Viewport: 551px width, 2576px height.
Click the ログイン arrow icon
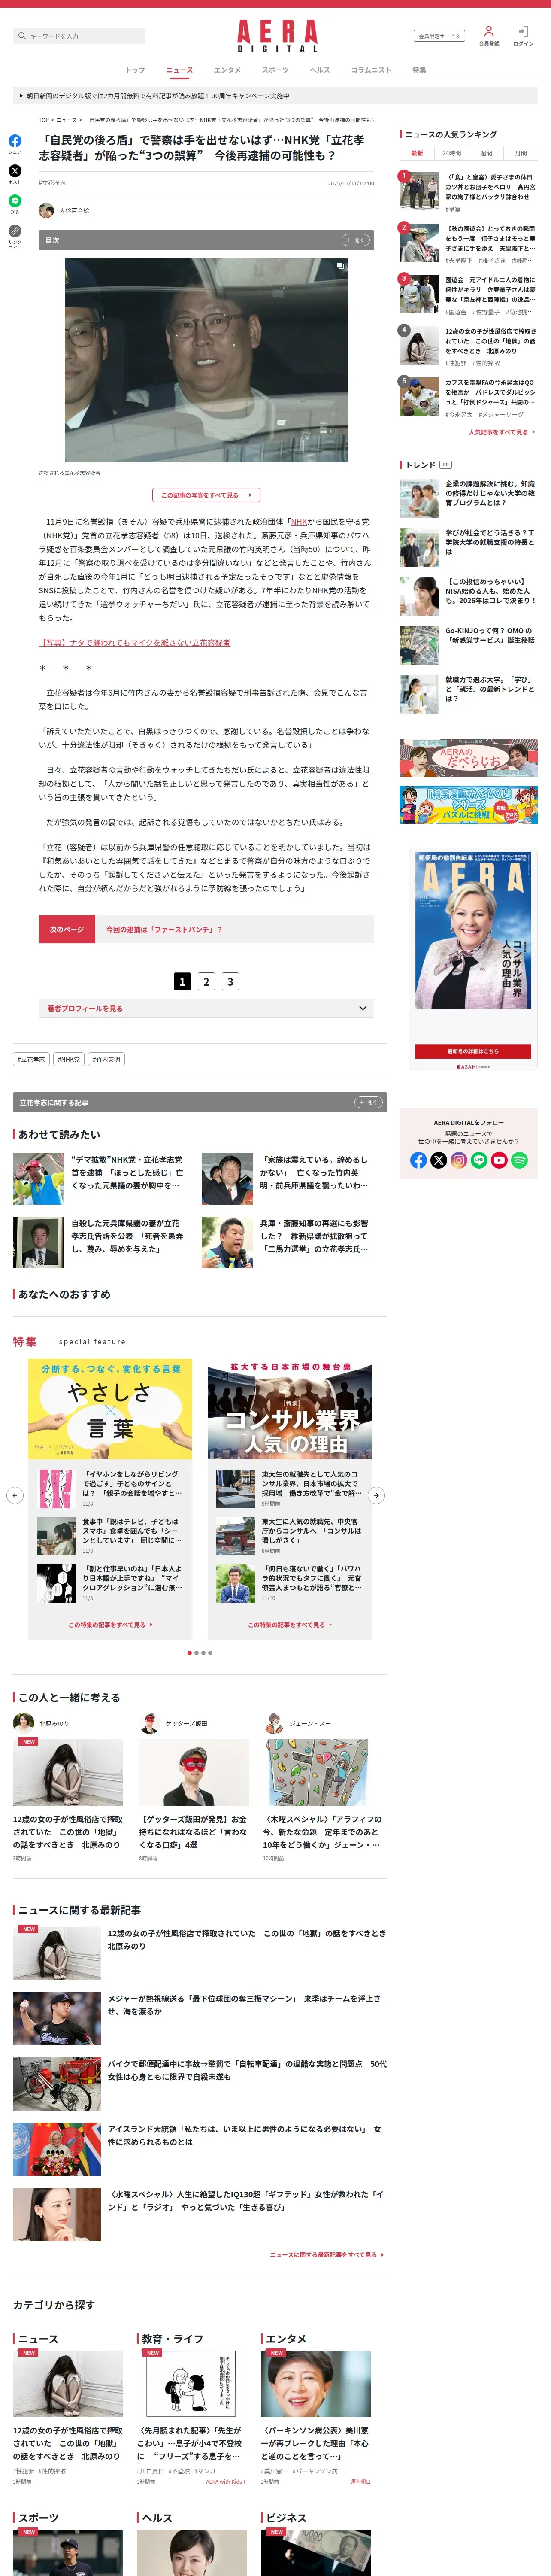click(523, 31)
